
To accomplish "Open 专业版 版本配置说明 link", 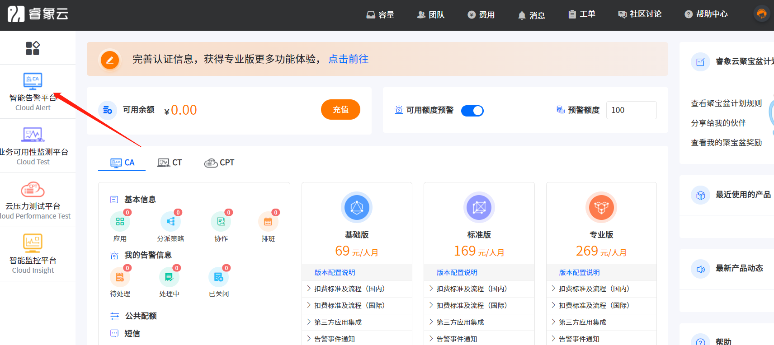I will [579, 273].
